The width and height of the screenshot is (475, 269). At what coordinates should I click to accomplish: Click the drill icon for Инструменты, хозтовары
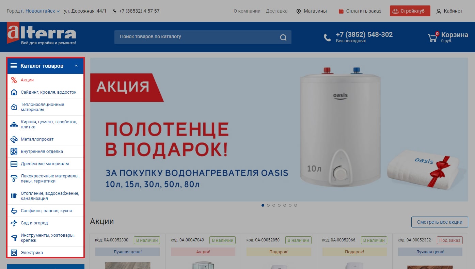pyautogui.click(x=14, y=238)
